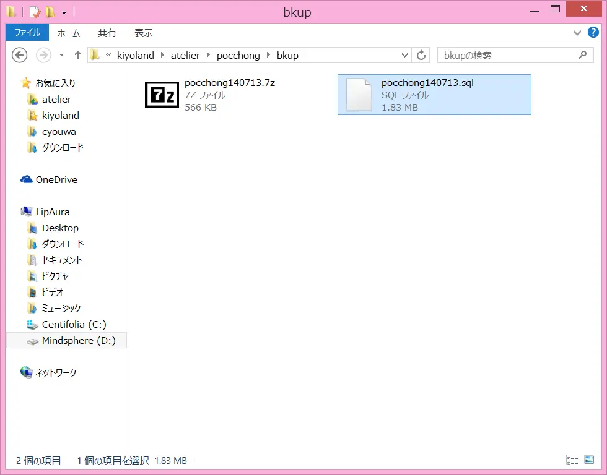The image size is (607, 475).
Task: Open Explorer help with the question mark icon
Action: pos(593,32)
